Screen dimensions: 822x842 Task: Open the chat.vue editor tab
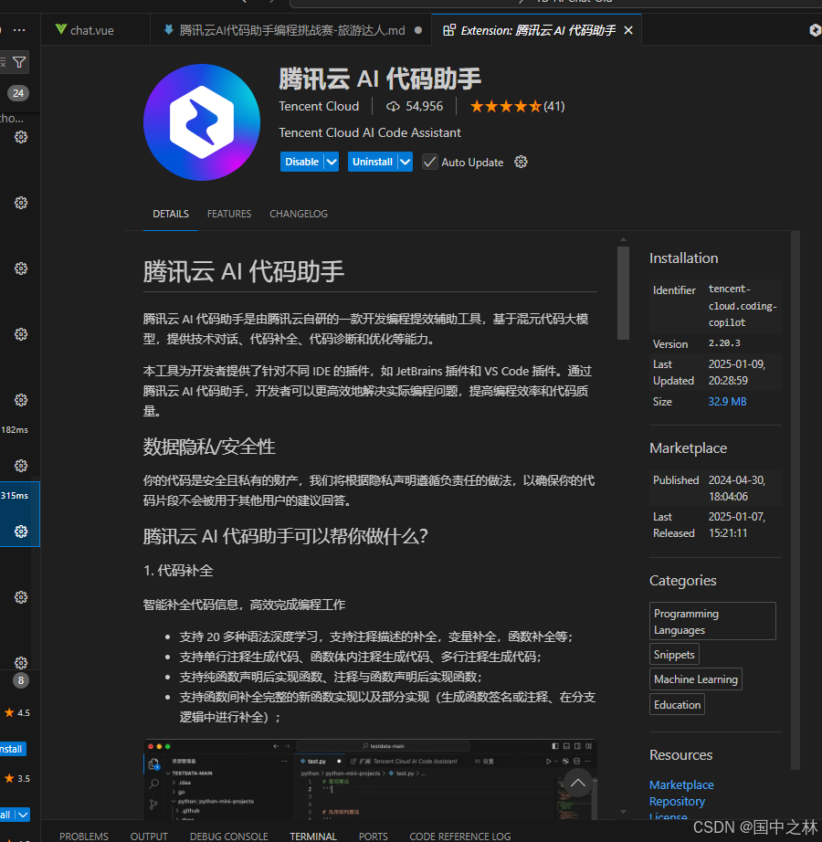point(96,30)
